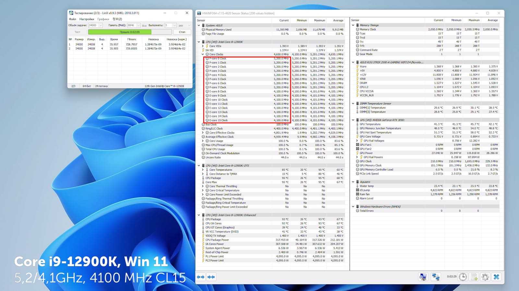This screenshot has height=291, width=519.
Task: Click the collapse columns arrows icon in HWiNFO
Action: pyautogui.click(x=211, y=277)
